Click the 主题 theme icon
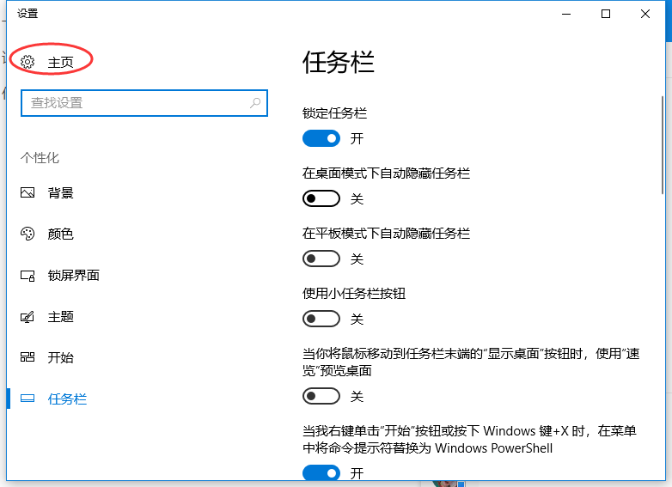The width and height of the screenshot is (672, 487). point(27,317)
